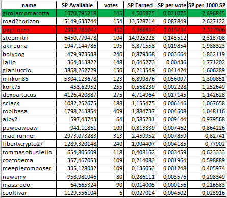
Task: Select the green girolamomarotta name cell
Action: pyautogui.click(x=29, y=13)
